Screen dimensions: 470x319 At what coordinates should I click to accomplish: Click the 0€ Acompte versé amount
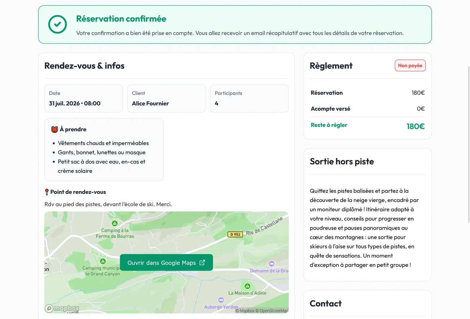(x=421, y=109)
